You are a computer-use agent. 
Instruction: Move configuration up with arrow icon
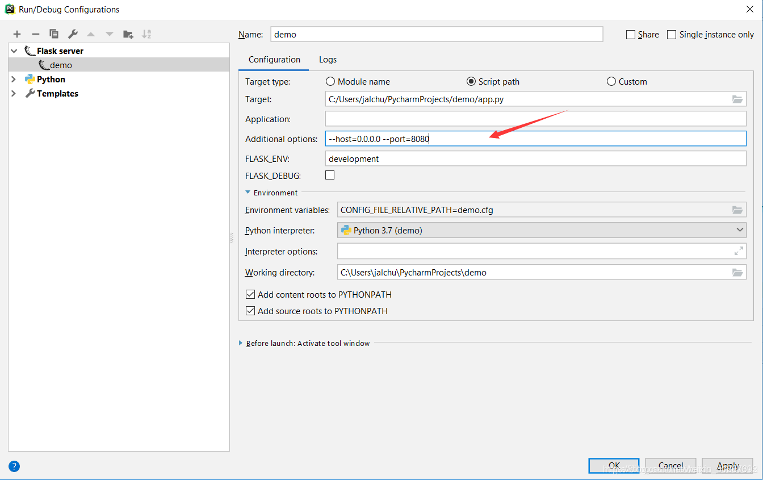[x=91, y=34]
